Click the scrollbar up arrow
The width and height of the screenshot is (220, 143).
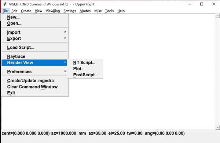[217, 16]
